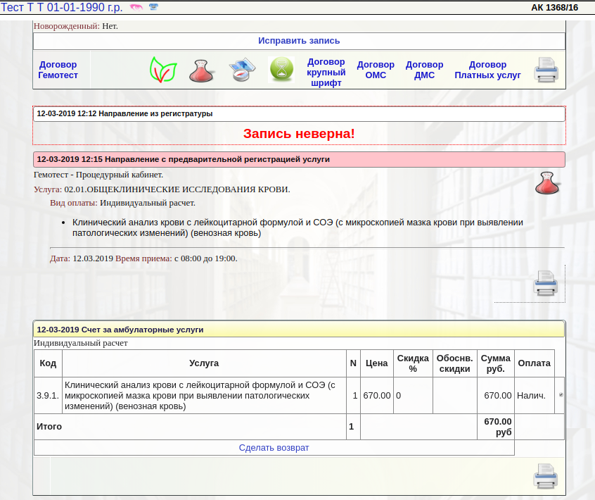Open Исправить запись link
This screenshot has height=500, width=595.
pyautogui.click(x=299, y=41)
